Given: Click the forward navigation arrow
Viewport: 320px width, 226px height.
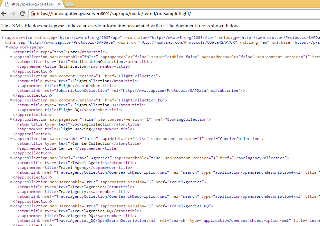Looking at the screenshot, I should pyautogui.click(x=13, y=13).
